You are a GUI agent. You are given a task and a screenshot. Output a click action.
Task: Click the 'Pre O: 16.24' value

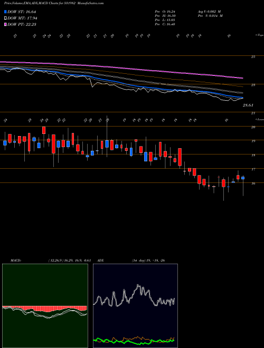coord(165,12)
